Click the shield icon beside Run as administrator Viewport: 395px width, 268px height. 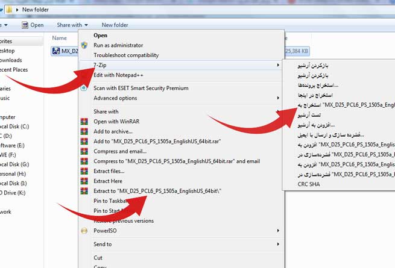[84, 45]
